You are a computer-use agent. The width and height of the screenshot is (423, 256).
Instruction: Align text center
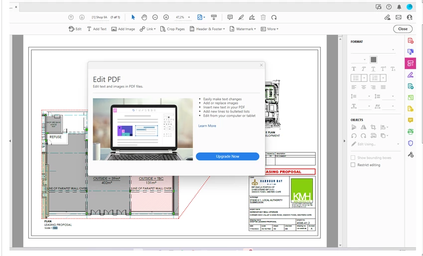(x=364, y=87)
